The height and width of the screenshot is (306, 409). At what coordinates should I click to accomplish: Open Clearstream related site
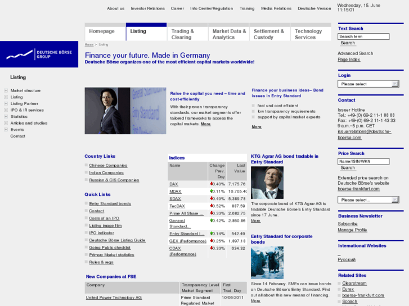354,283
